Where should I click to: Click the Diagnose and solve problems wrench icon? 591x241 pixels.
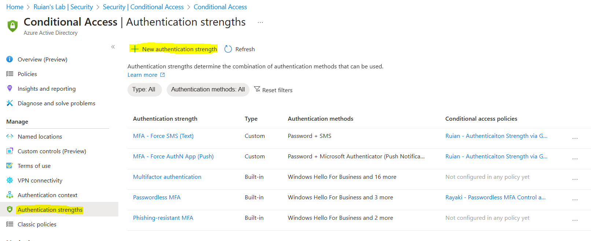(x=10, y=103)
